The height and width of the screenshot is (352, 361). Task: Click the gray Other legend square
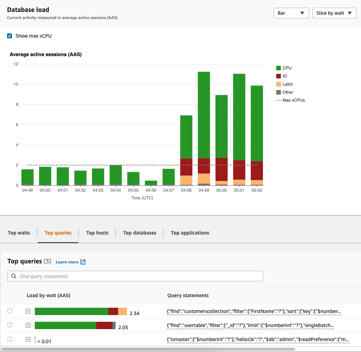tap(278, 92)
